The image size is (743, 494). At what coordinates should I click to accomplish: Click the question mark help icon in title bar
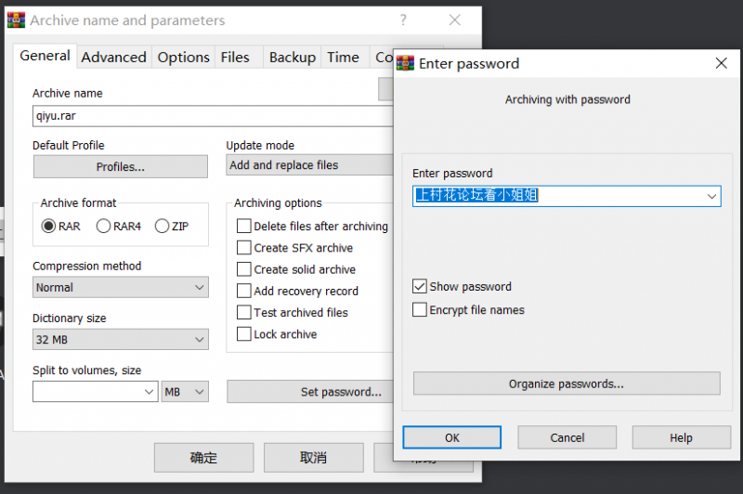pyautogui.click(x=403, y=19)
